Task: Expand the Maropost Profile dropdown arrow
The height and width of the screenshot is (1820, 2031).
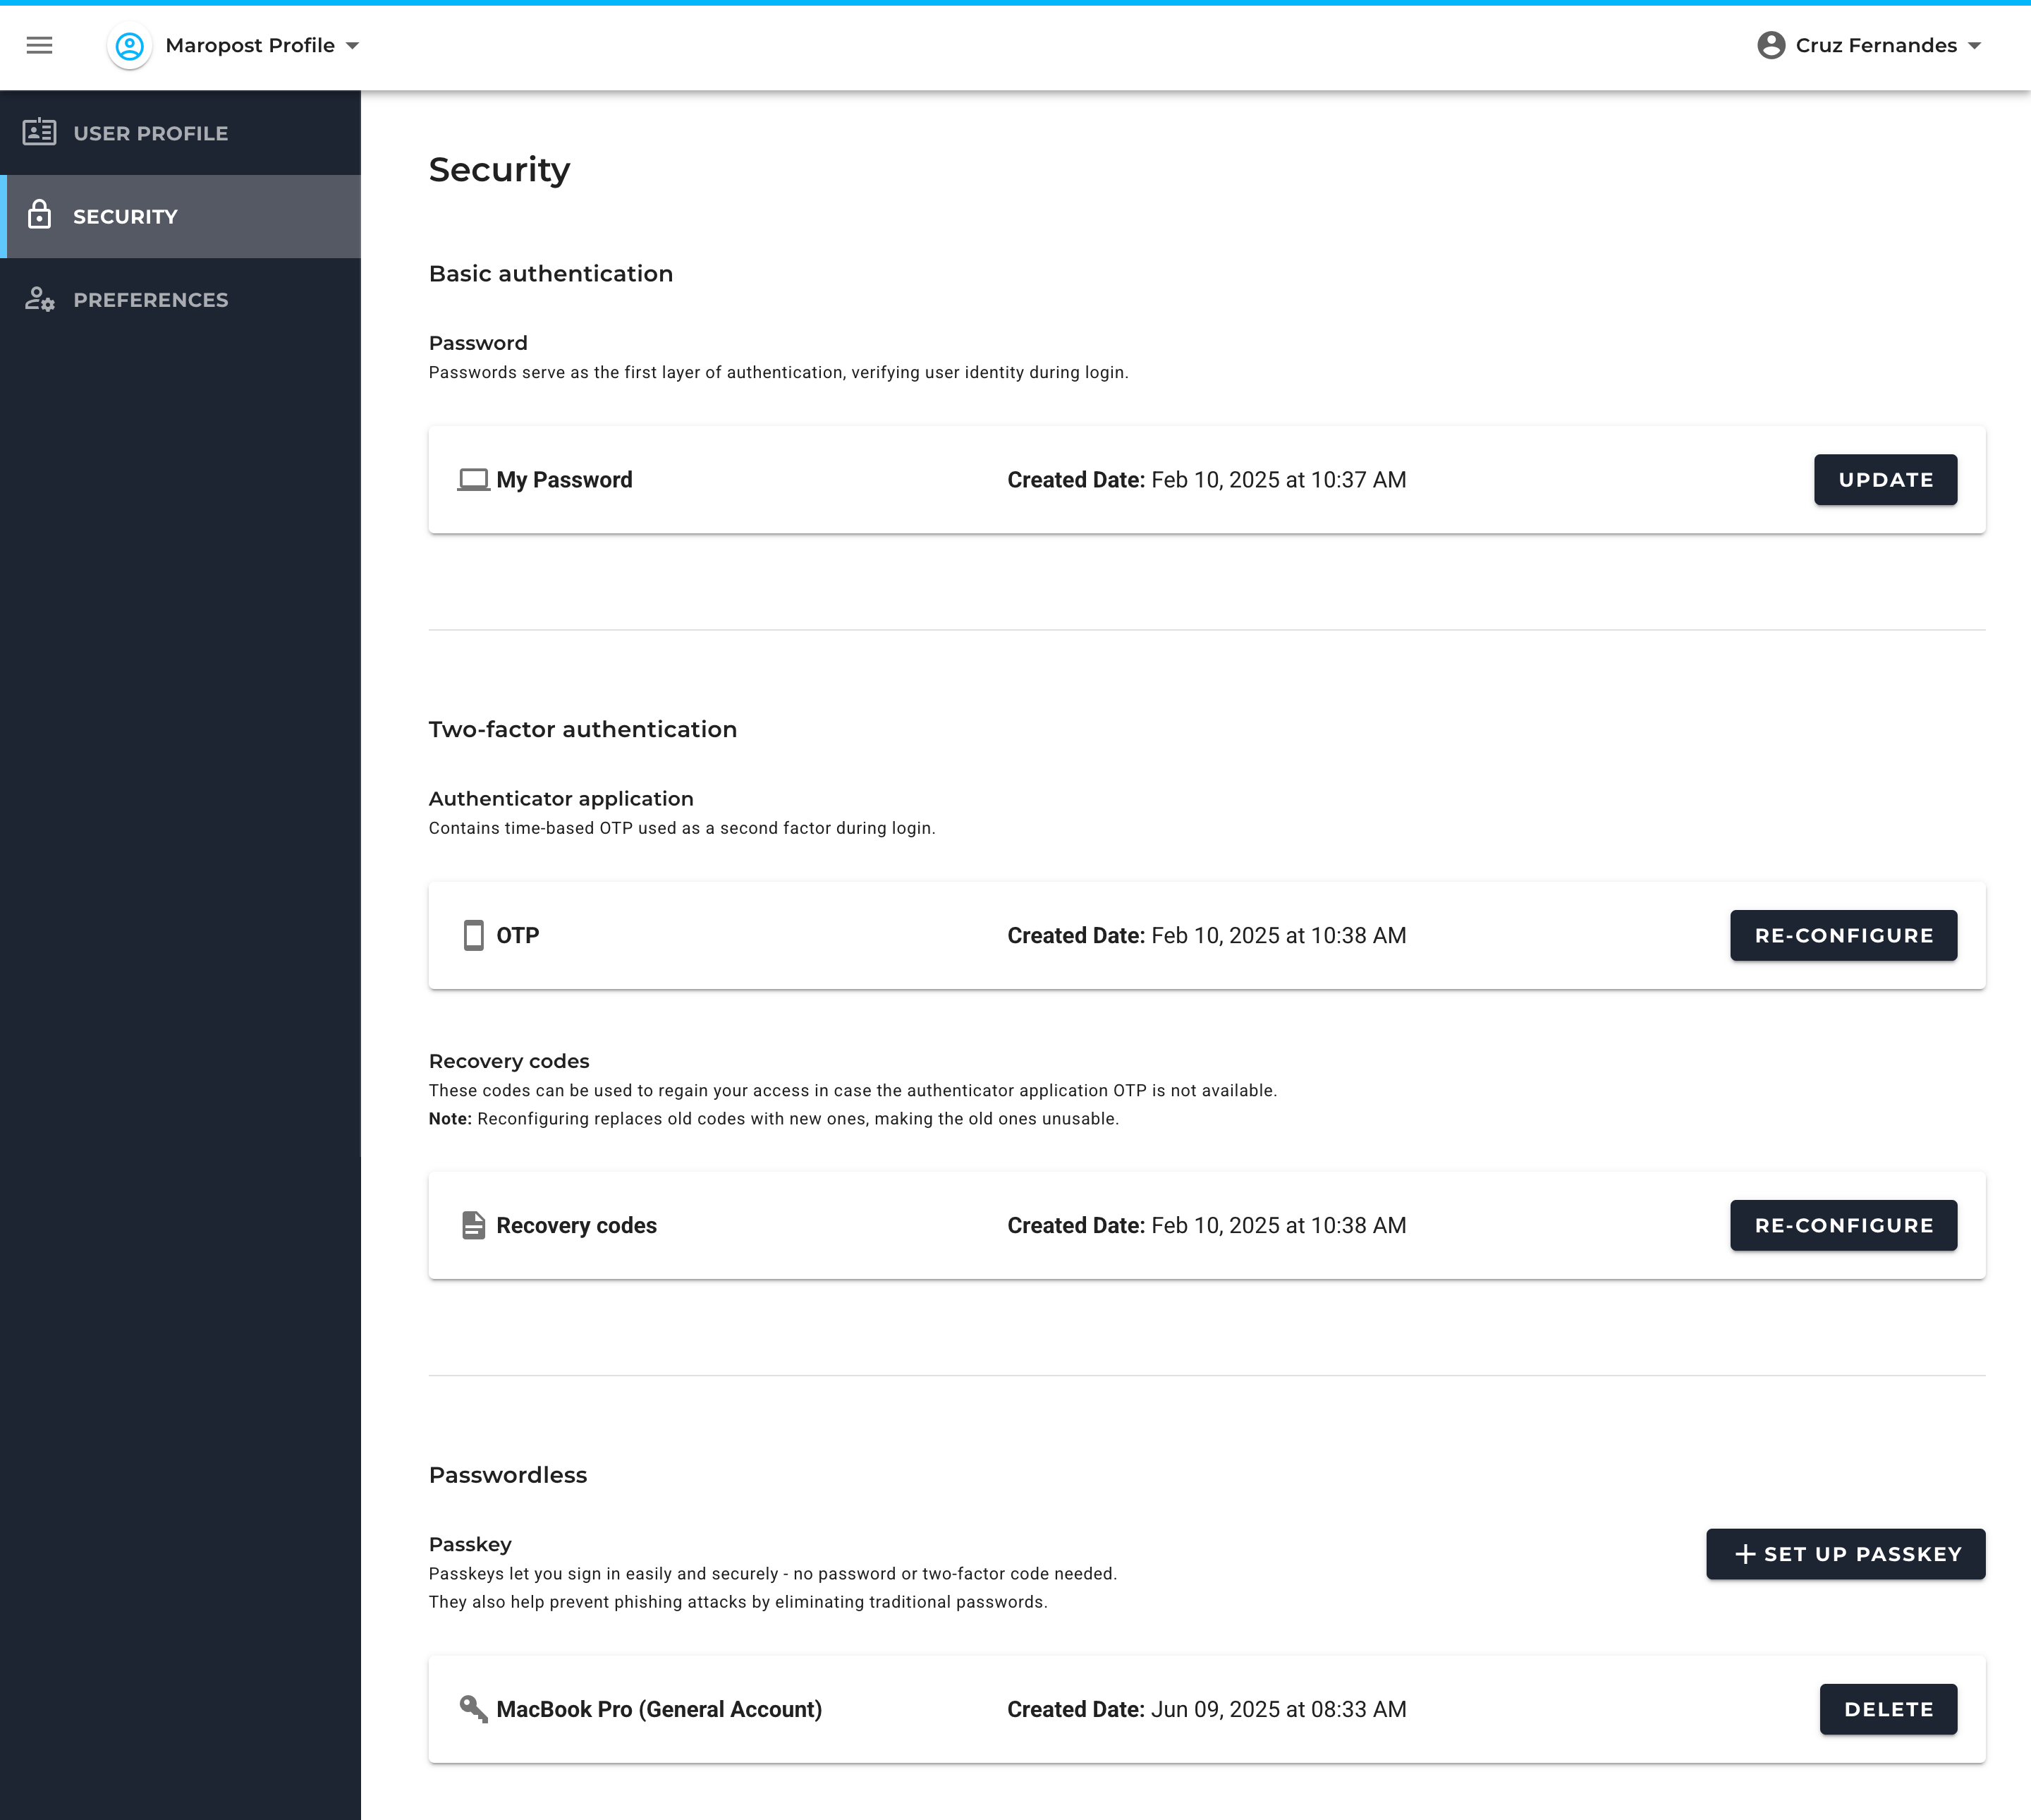Action: (352, 46)
